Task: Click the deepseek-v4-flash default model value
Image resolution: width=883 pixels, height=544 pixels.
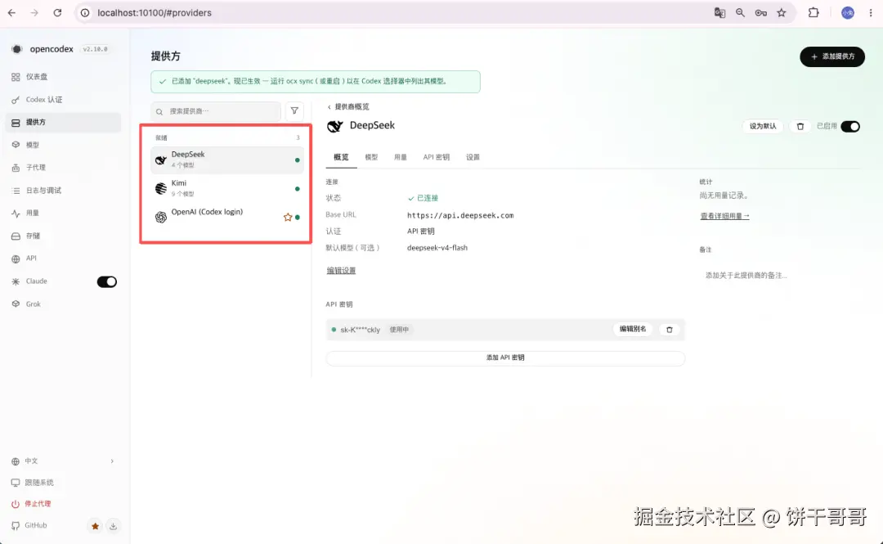Action: [437, 248]
